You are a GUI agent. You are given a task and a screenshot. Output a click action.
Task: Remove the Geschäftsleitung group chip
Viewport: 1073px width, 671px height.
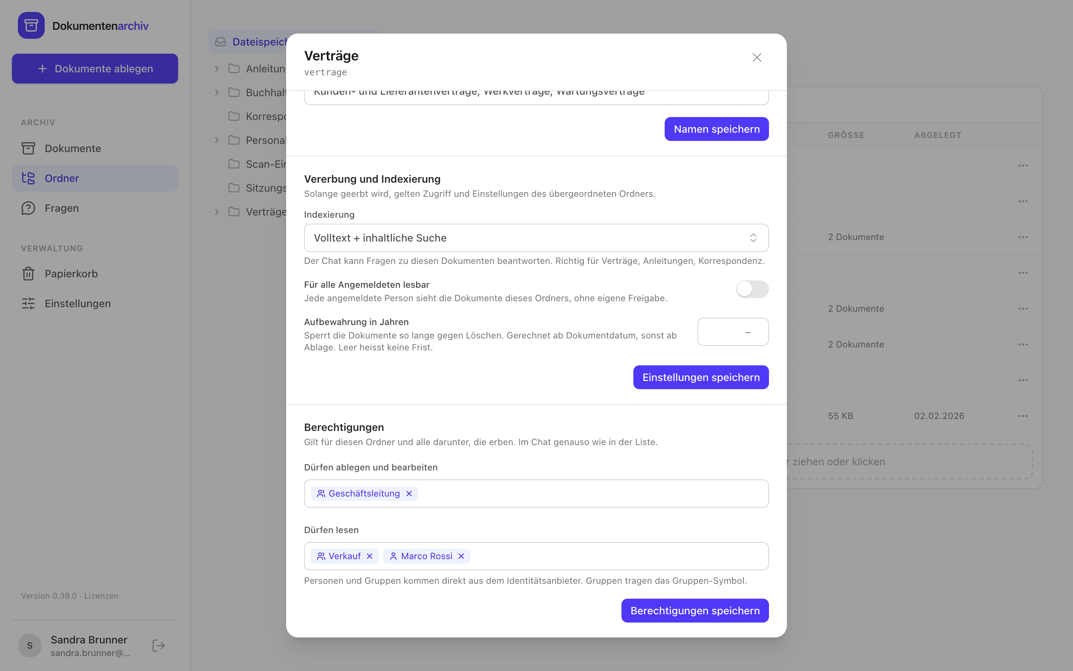409,494
